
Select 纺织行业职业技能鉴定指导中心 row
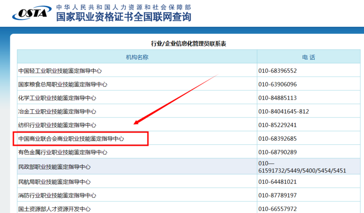57,125
